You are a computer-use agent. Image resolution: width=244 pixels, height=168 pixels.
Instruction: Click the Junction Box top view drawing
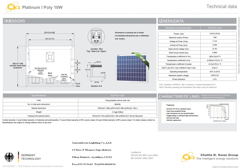pos(96,37)
